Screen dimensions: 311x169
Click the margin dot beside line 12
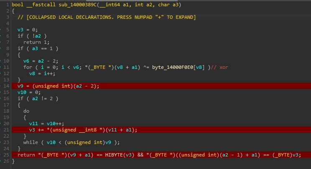tap(2, 73)
